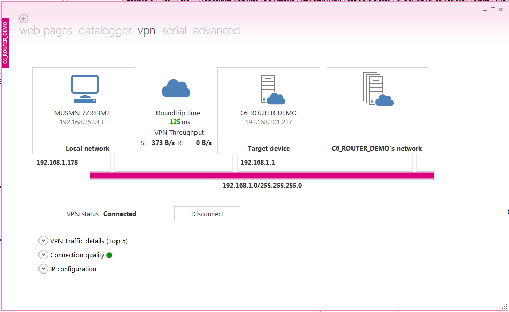Screen dimensions: 509x312
Task: Click the resize grip in window corner
Action: click(x=504, y=307)
